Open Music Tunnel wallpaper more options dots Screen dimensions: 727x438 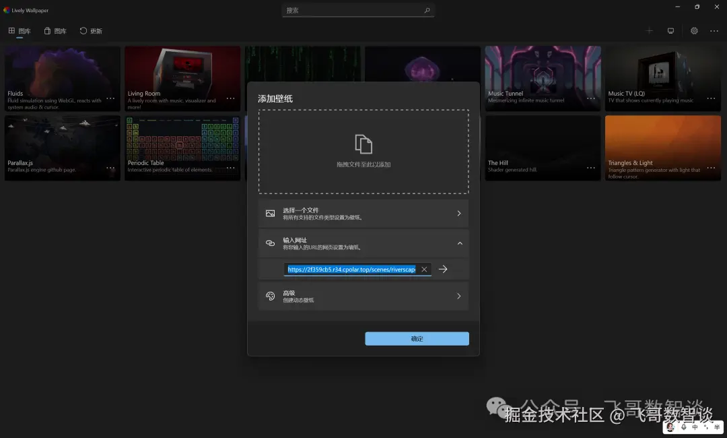pos(591,98)
